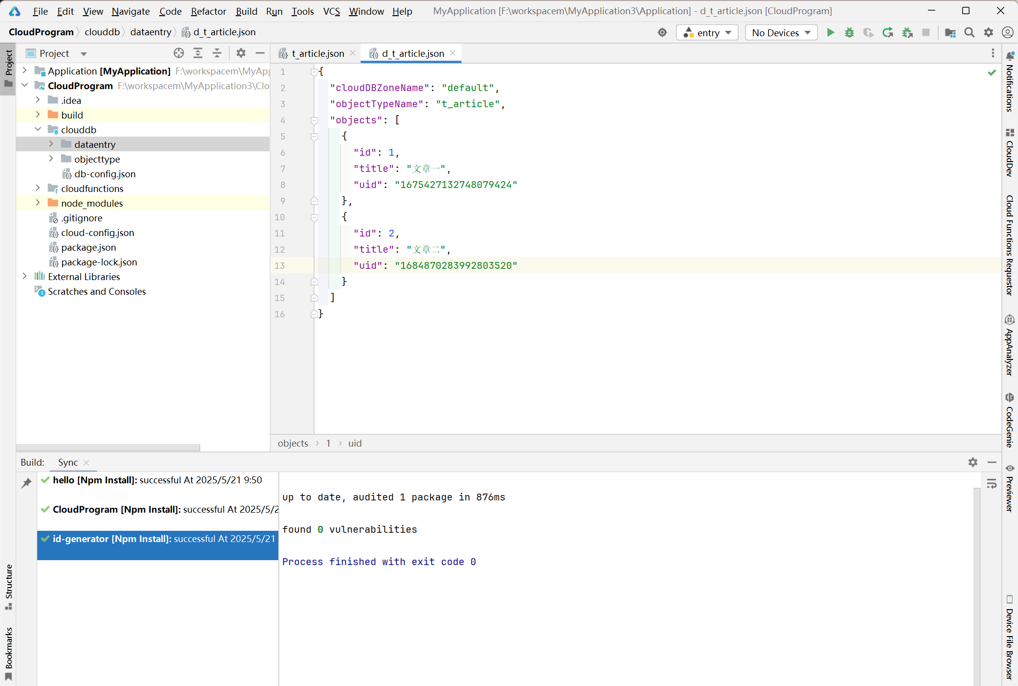The image size is (1018, 686).
Task: Open the Refactor menu
Action: coord(208,11)
